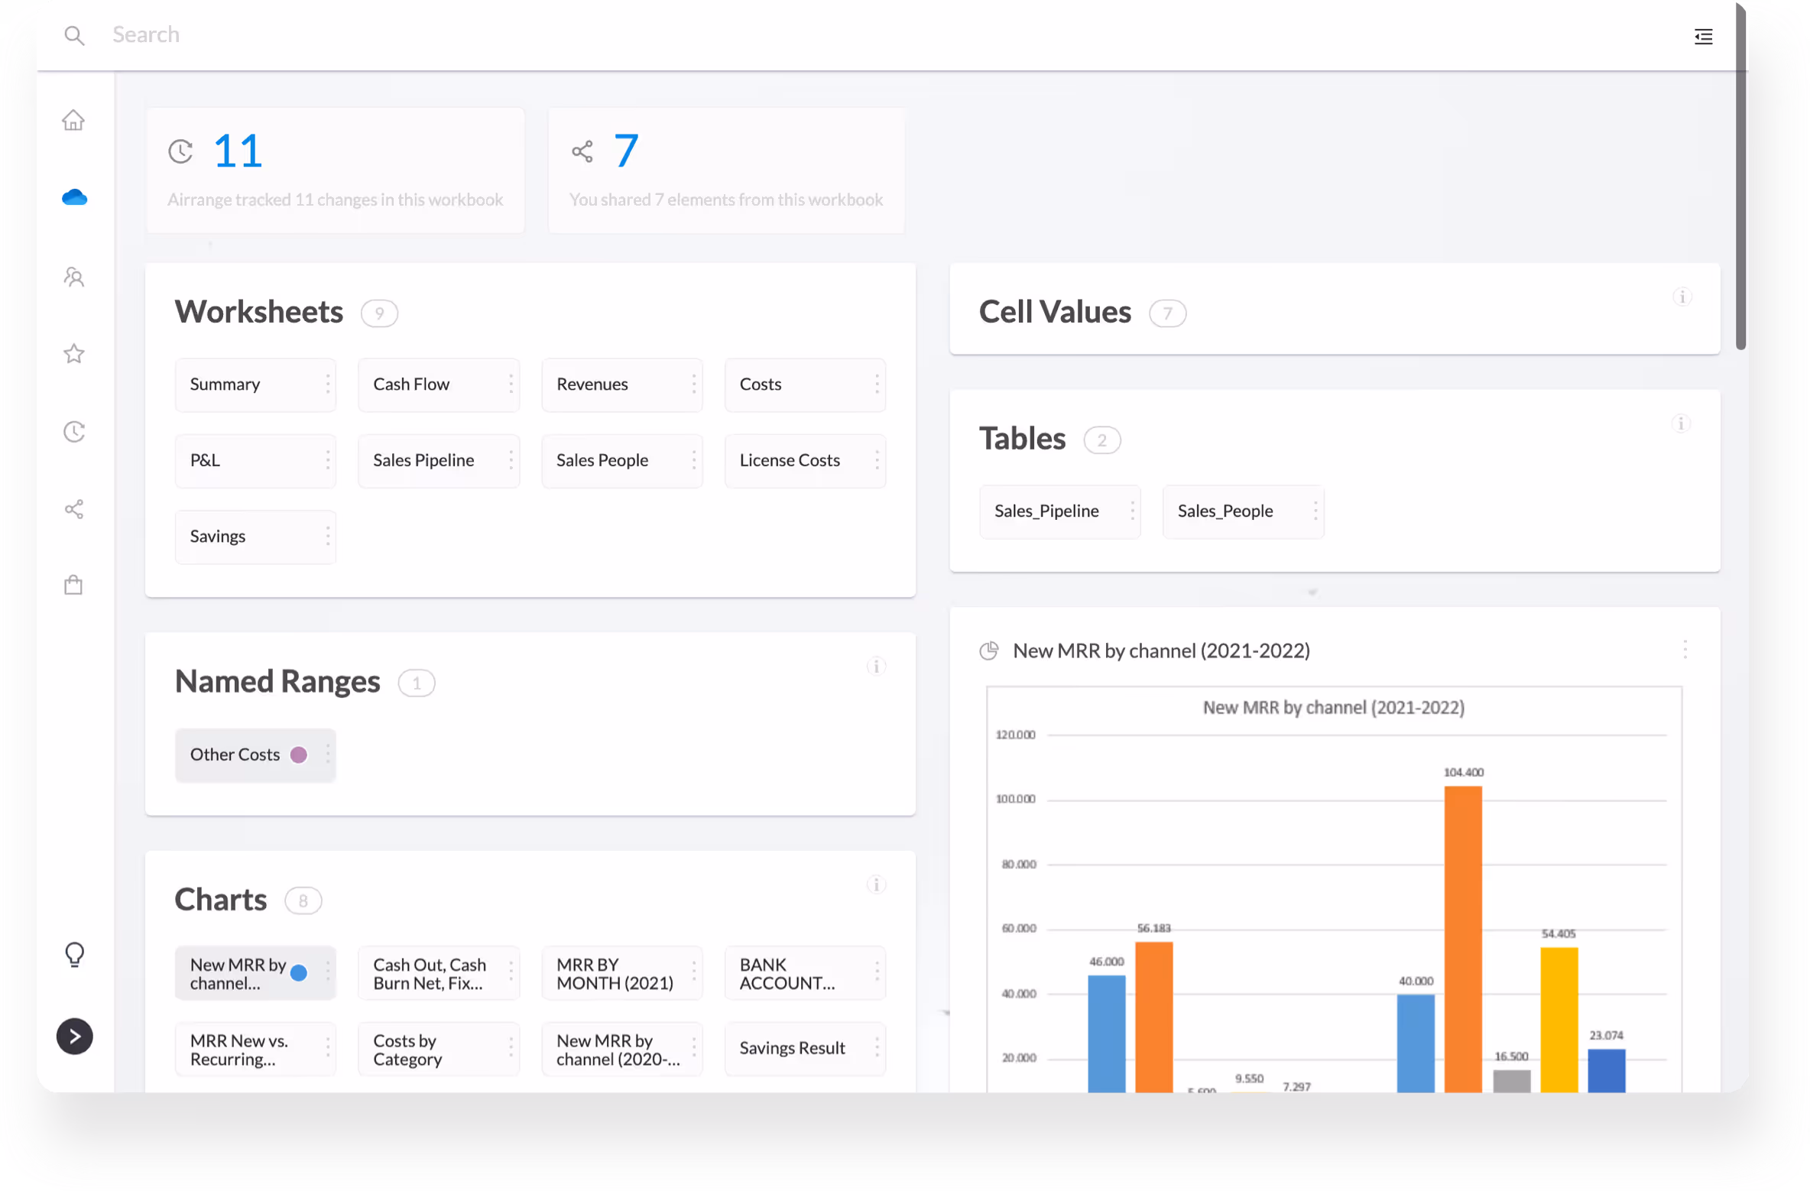The image size is (1810, 1191).
Task: Open options dots on Summary worksheet
Action: pyautogui.click(x=328, y=384)
